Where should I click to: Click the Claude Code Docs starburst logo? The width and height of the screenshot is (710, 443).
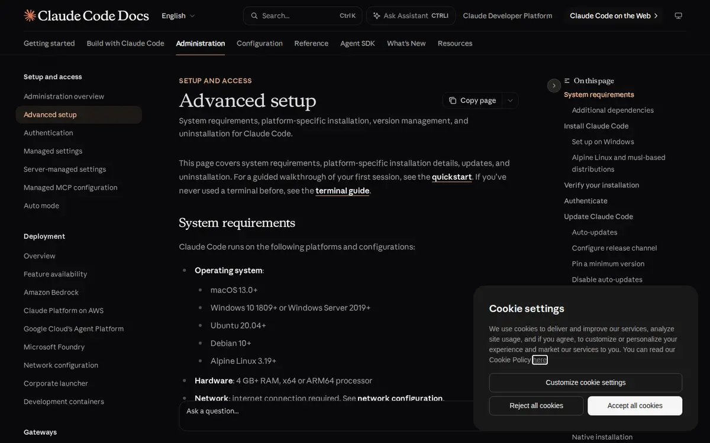pos(30,15)
